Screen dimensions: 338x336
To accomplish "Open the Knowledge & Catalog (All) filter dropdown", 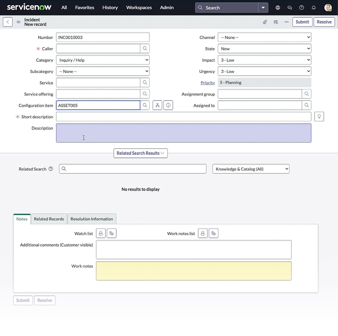I will coord(250,169).
